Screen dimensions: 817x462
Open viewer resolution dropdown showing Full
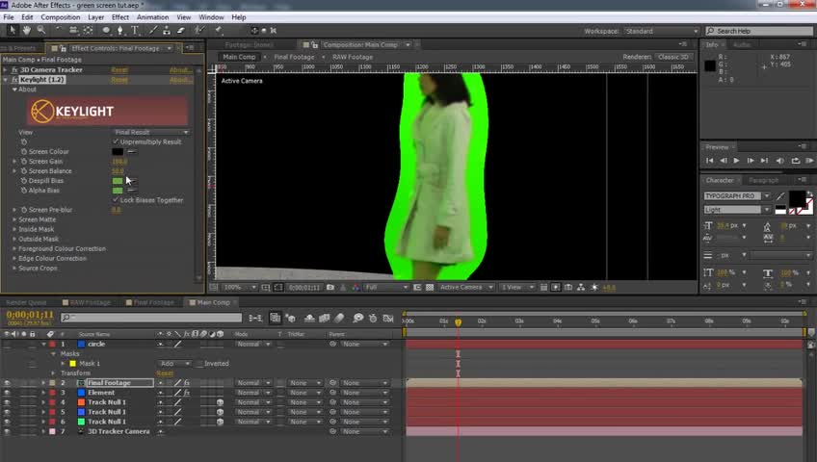(386, 287)
